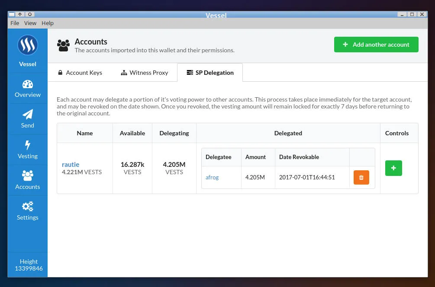Close the Vessel window

[422, 14]
